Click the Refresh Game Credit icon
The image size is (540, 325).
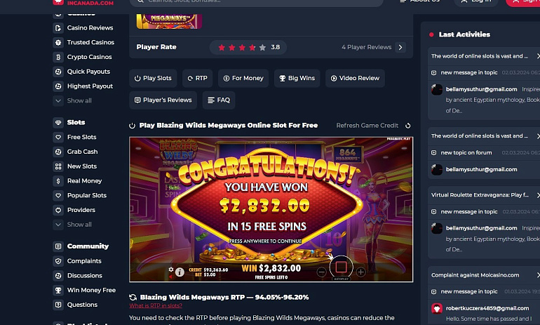click(407, 126)
